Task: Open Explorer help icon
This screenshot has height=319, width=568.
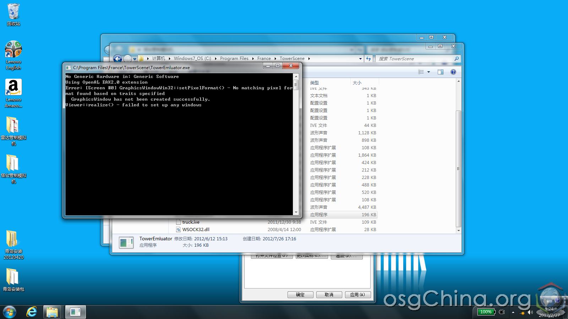Action: coord(453,72)
